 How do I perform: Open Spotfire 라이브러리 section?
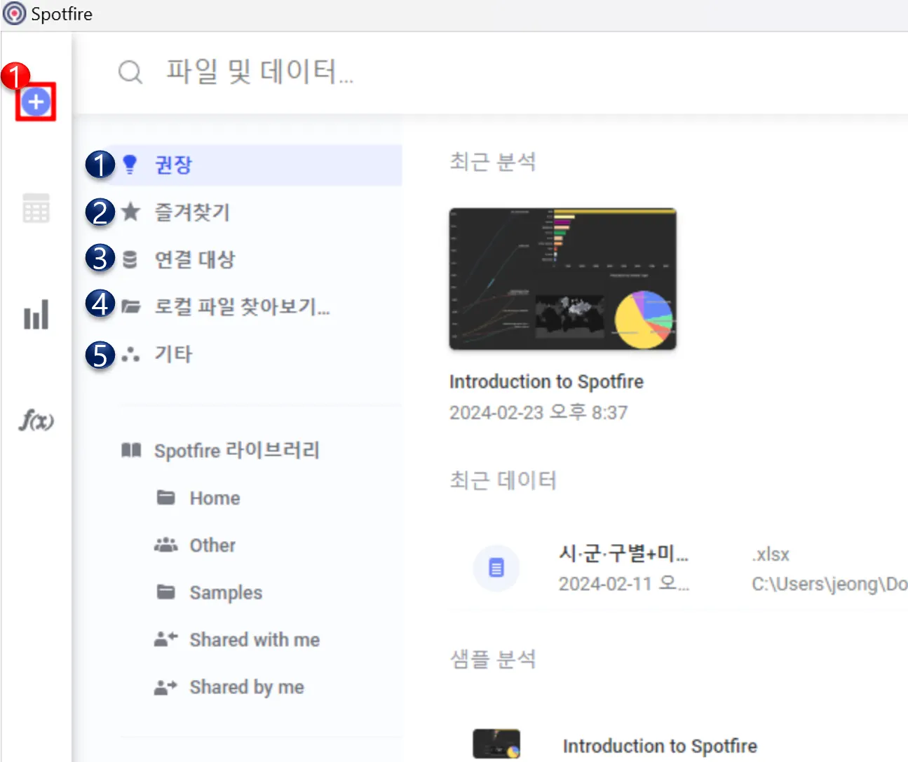pos(237,450)
